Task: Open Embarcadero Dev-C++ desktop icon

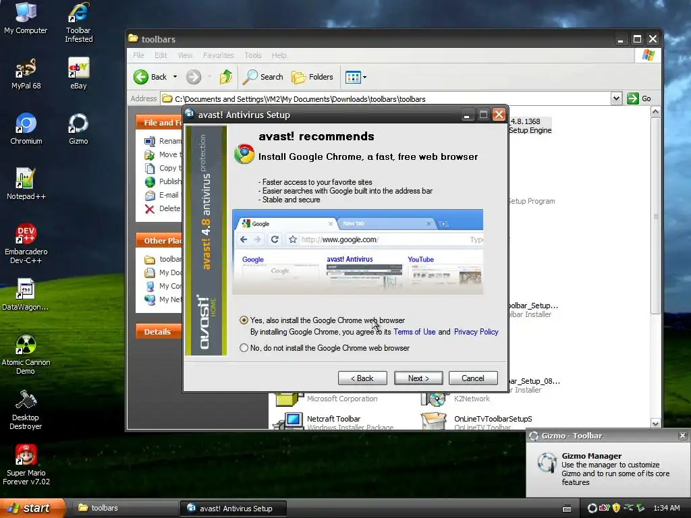Action: [x=26, y=243]
